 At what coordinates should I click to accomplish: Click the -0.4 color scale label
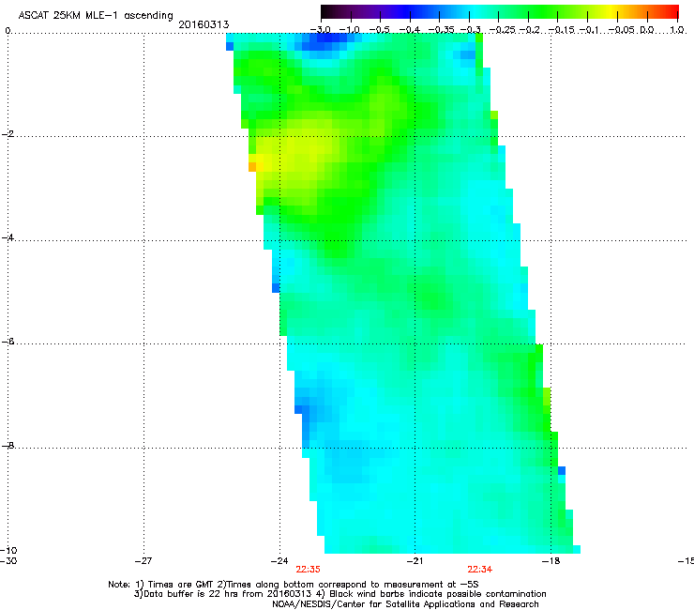click(410, 30)
